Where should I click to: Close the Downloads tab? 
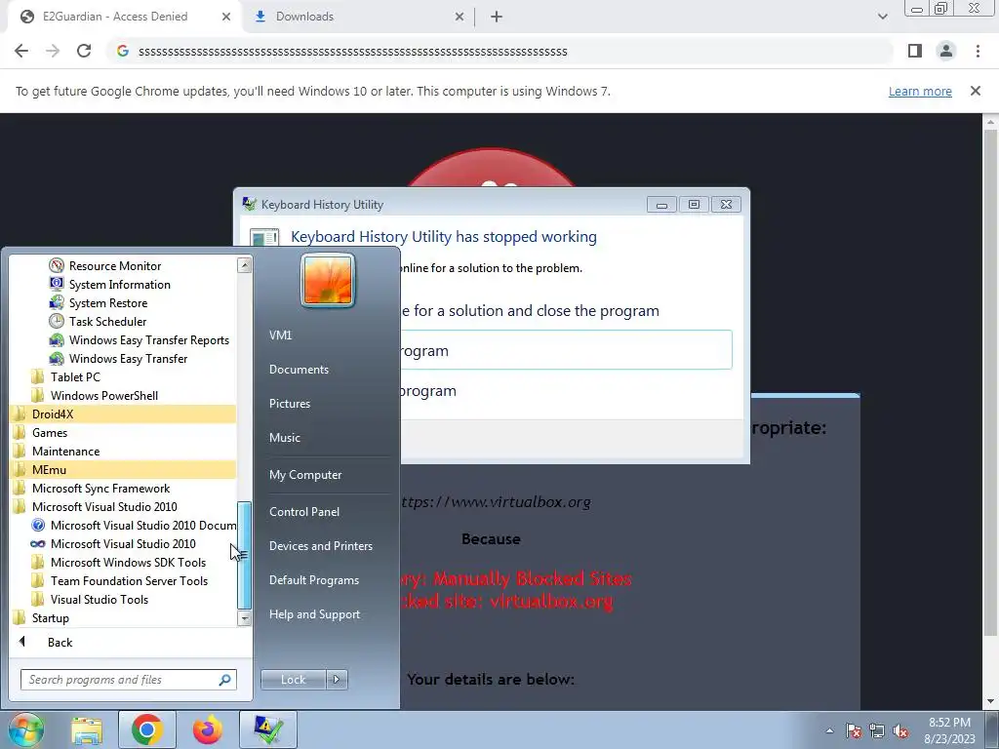[x=460, y=17]
